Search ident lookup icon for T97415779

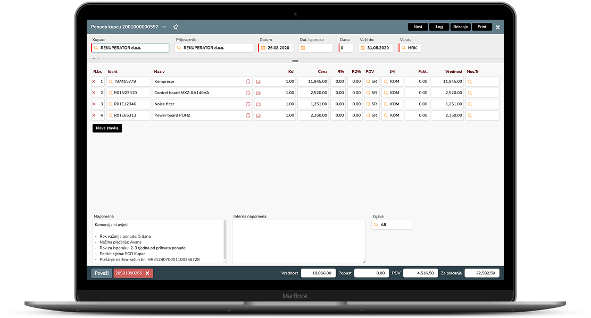point(111,81)
